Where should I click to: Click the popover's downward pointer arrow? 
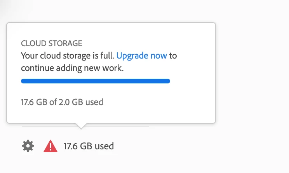(x=81, y=126)
